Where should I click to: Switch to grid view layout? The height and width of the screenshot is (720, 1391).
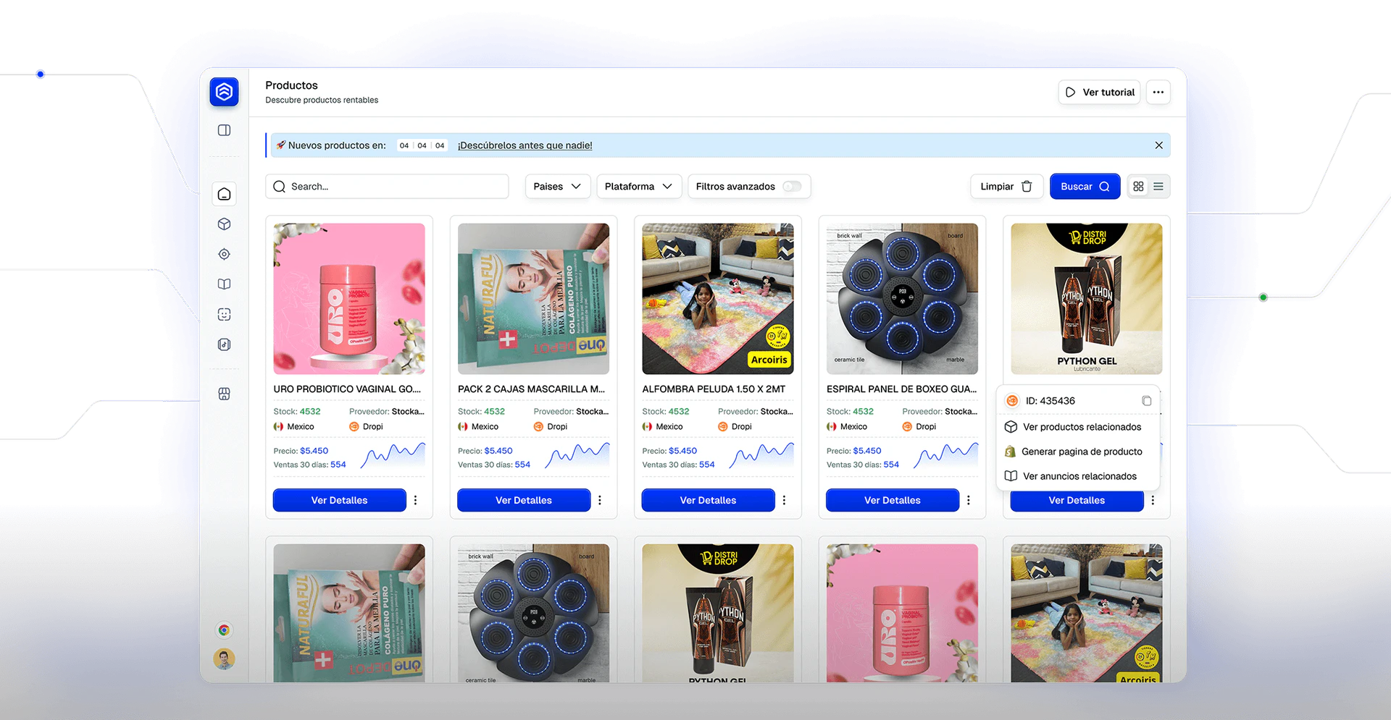point(1138,186)
